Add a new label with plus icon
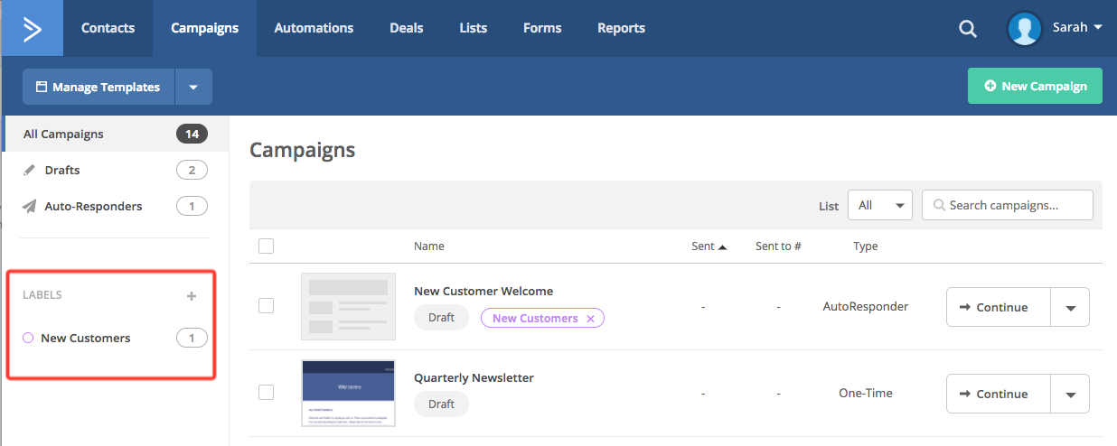The image size is (1117, 446). pos(191,296)
